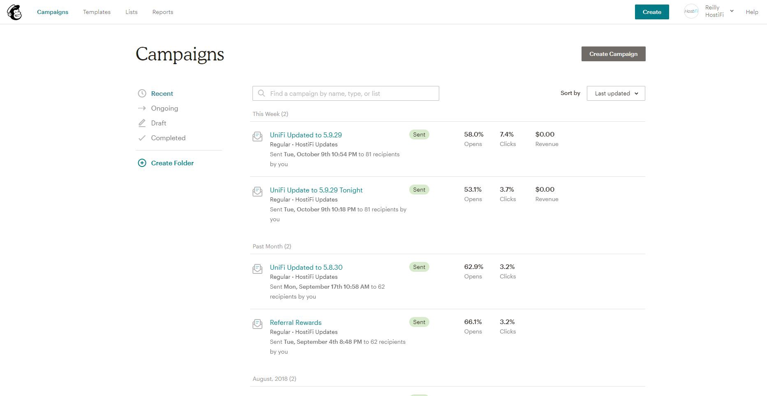The image size is (767, 396).
Task: Click the Create Campaign button
Action: click(613, 54)
